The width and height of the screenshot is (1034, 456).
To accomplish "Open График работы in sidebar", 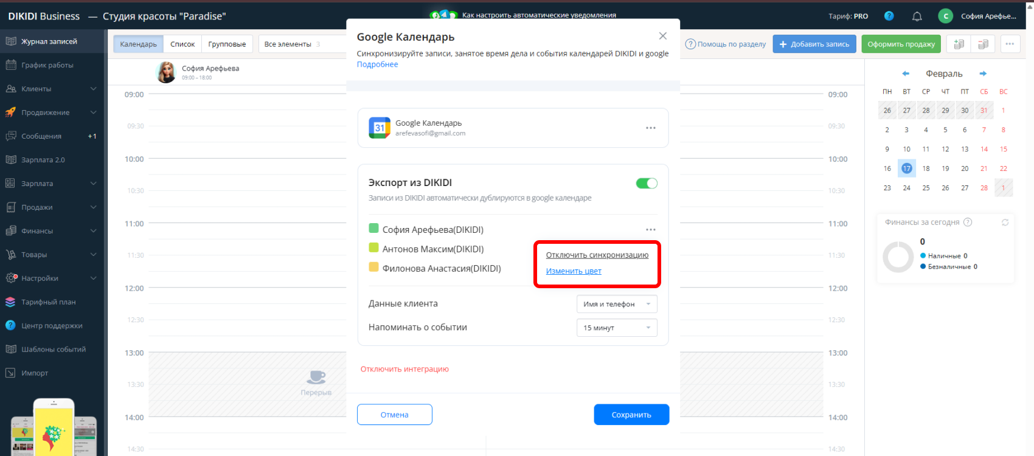I will tap(47, 65).
